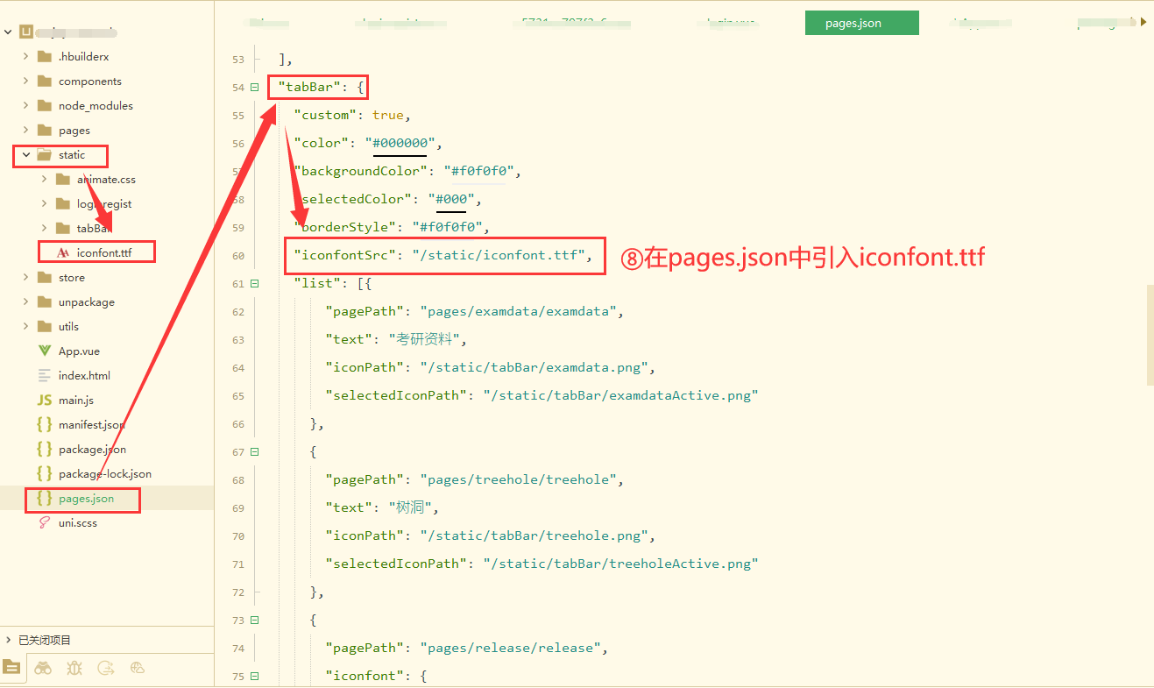Click the braces icon beside package-lock.json
Viewport: 1154px width, 688px height.
(x=45, y=473)
